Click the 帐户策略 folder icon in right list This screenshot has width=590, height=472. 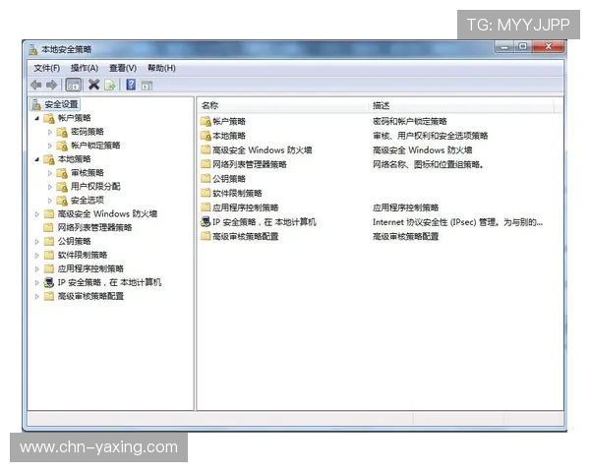pyautogui.click(x=206, y=121)
